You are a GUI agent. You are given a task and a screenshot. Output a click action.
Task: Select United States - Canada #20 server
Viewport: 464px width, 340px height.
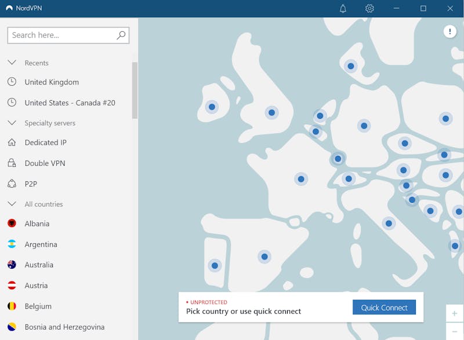coord(70,103)
